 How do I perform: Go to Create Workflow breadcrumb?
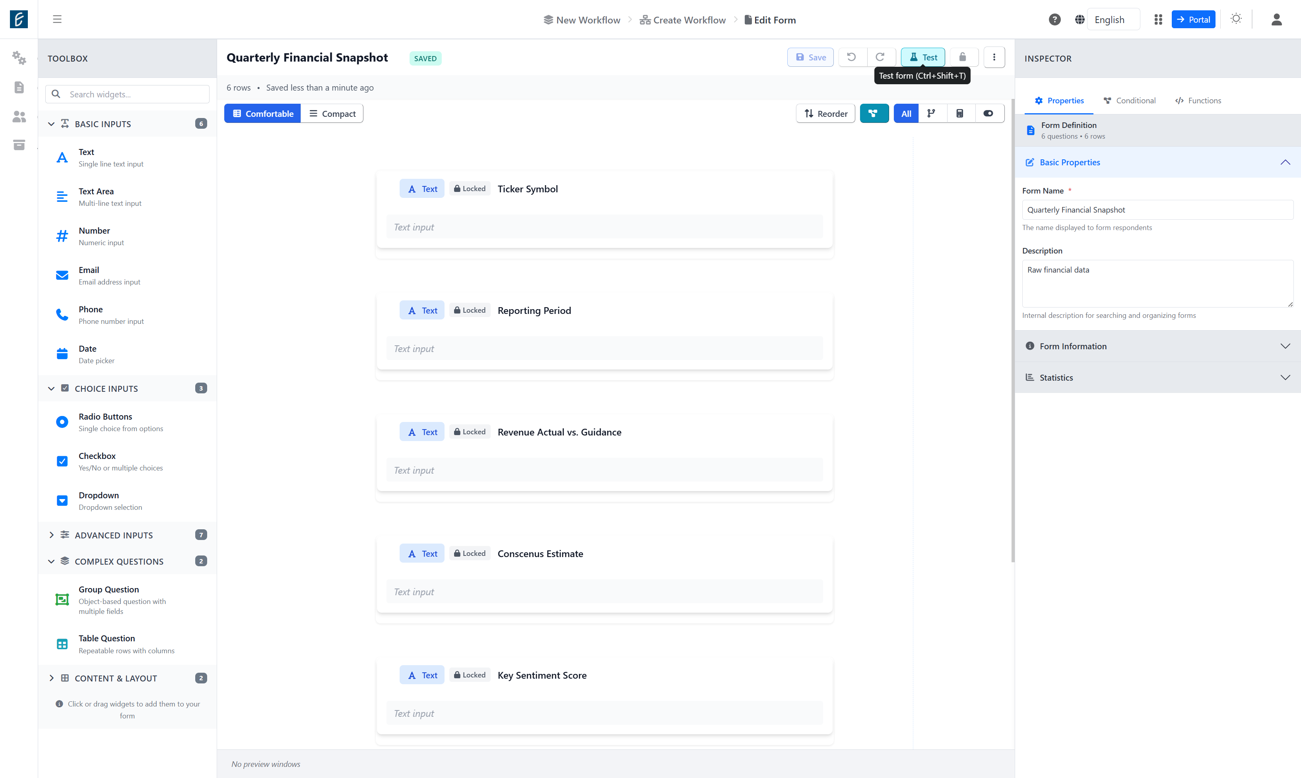click(682, 20)
